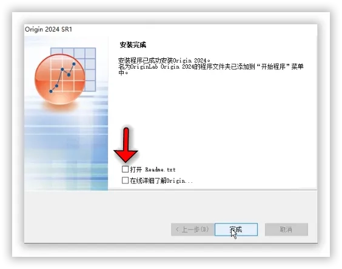The height and width of the screenshot is (269, 342).
Task: Click the Origin 2024 SR1 window title
Action: (x=49, y=29)
